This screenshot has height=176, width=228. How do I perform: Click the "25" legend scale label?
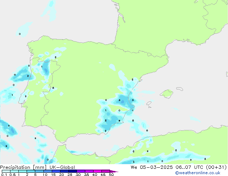point(70,175)
